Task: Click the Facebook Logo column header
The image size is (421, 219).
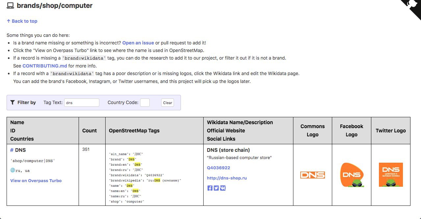Action: click(352, 130)
